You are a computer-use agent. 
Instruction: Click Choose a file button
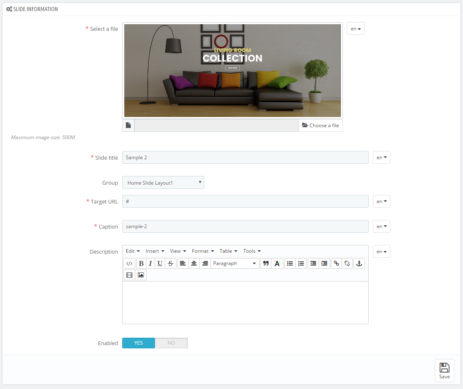[x=321, y=125]
